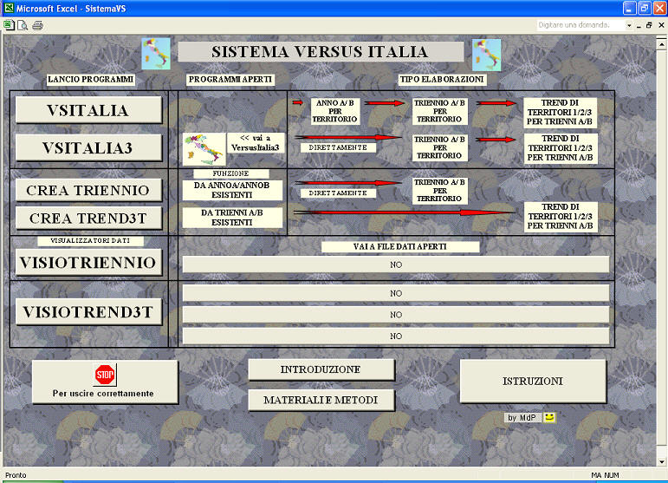Click 'FUNZIONE' header label
Image resolution: width=668 pixels, height=483 pixels.
(231, 173)
